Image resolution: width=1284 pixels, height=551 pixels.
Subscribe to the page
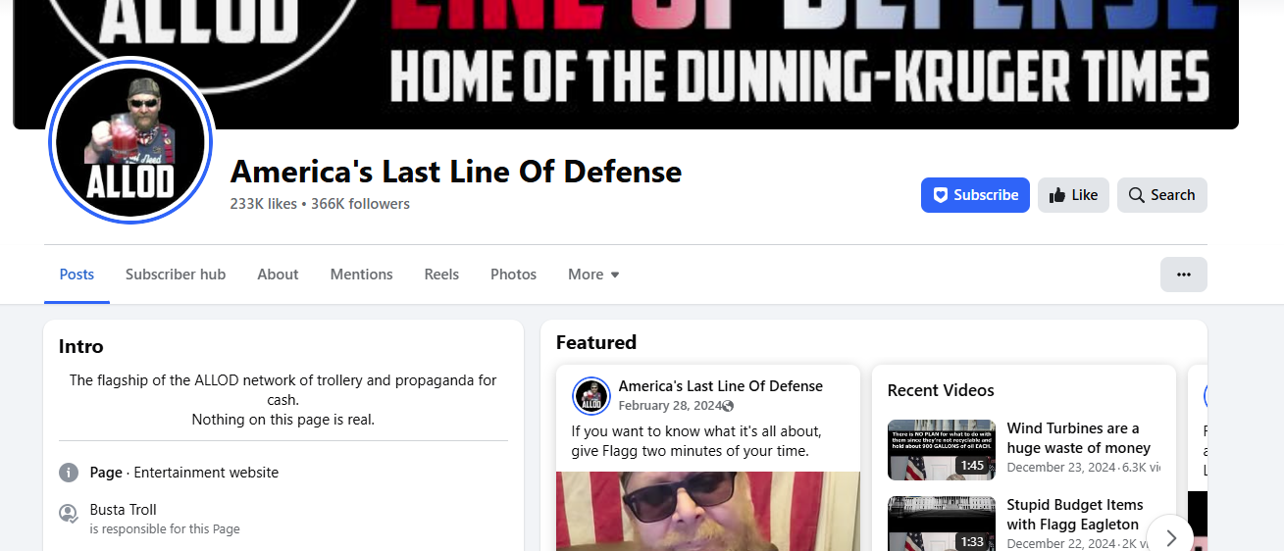[975, 195]
